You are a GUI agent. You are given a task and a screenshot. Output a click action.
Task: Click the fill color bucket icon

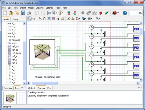[73, 19]
